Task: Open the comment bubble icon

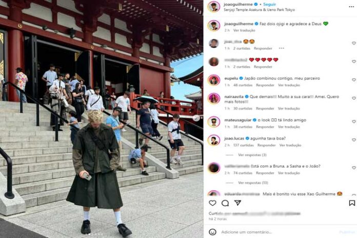Action: tap(225, 203)
